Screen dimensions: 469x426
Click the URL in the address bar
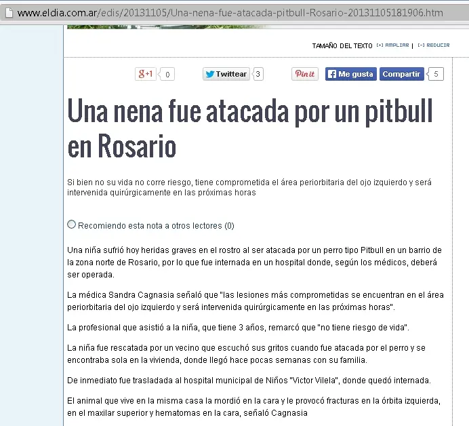pos(230,13)
